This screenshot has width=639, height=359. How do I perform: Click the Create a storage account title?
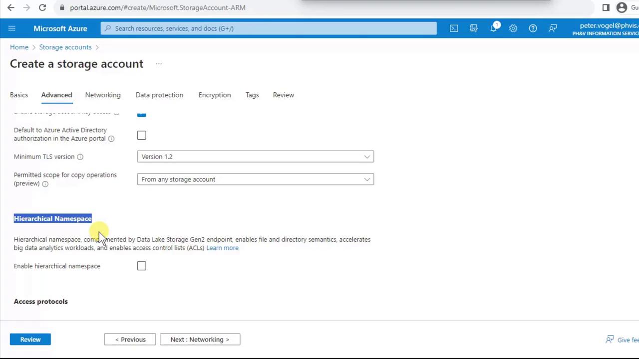[76, 64]
